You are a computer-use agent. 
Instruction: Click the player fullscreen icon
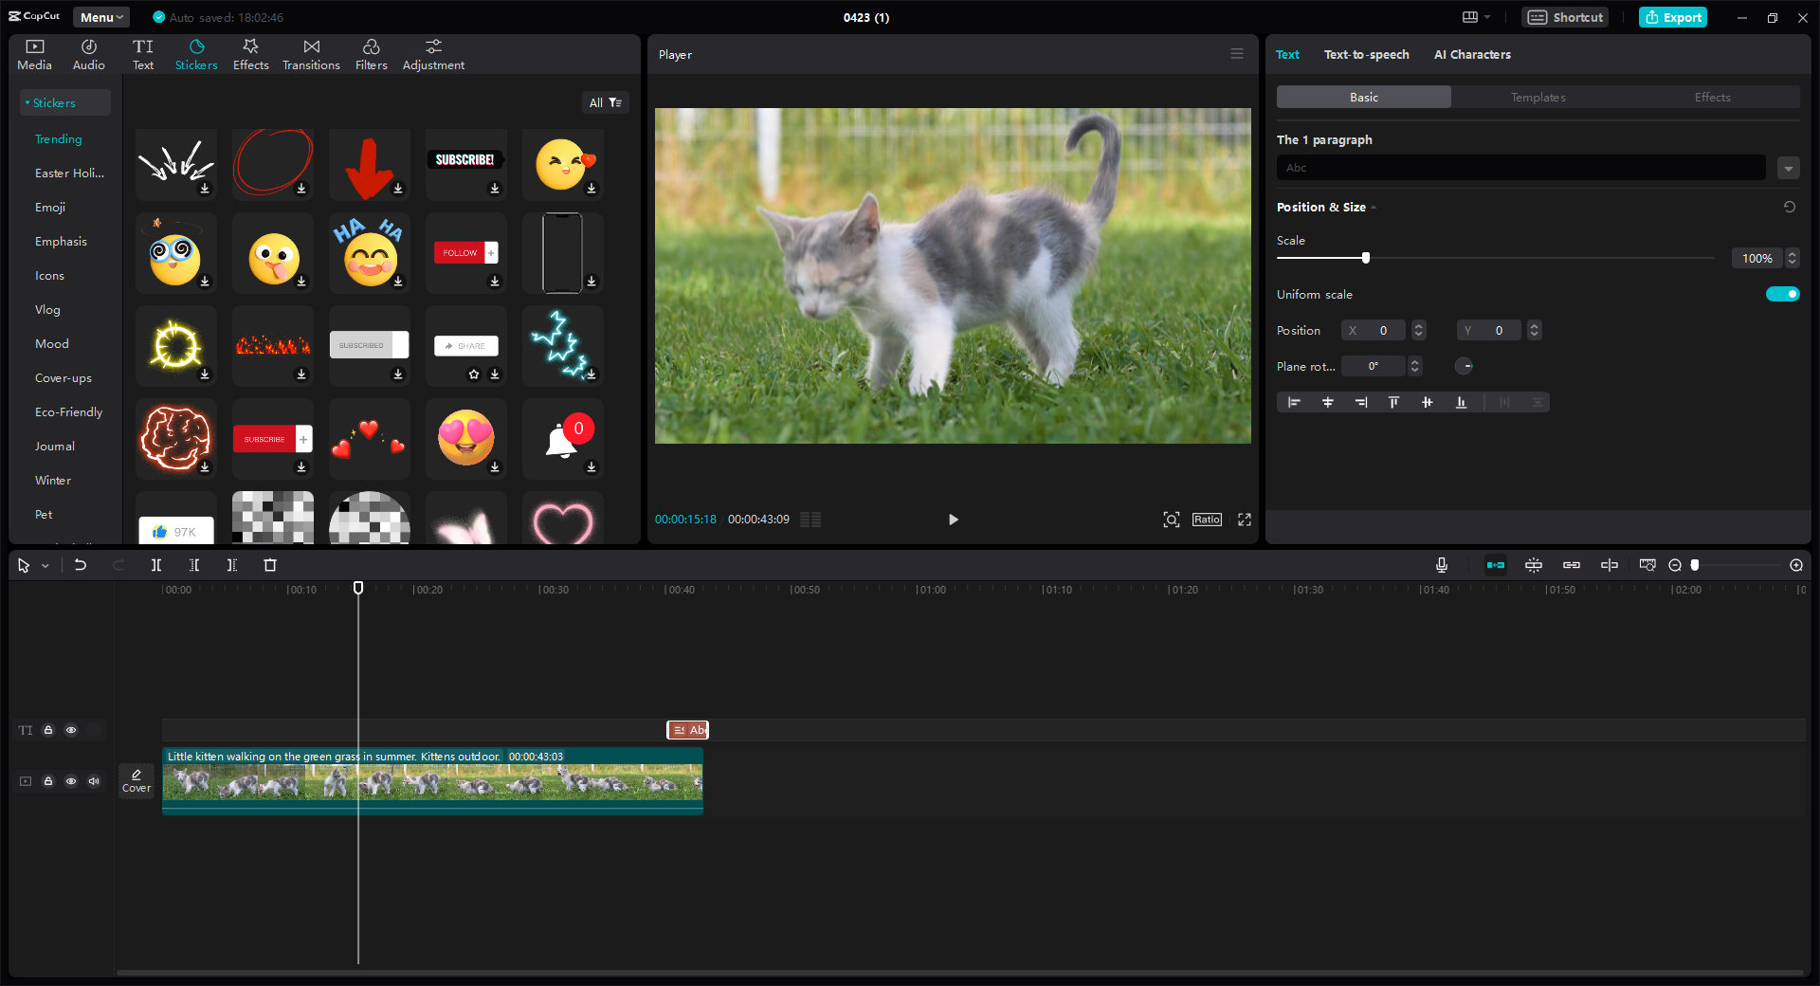point(1245,520)
